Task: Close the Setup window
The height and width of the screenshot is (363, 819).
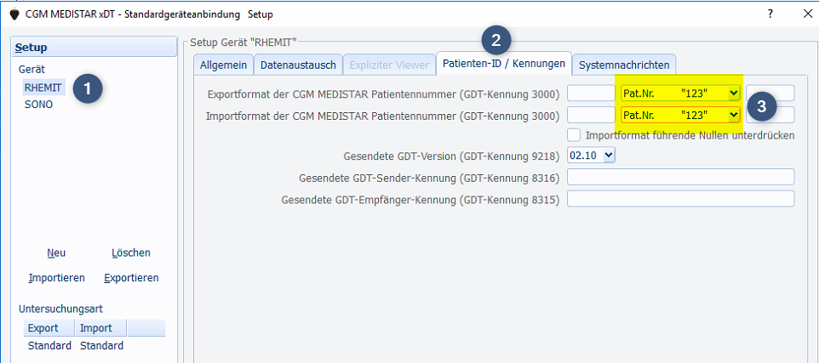Action: tap(807, 14)
